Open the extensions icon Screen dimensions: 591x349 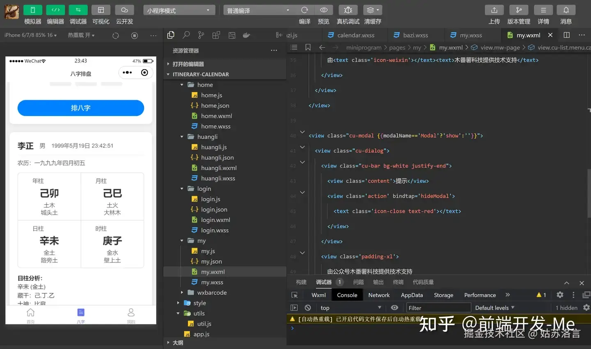tap(216, 35)
